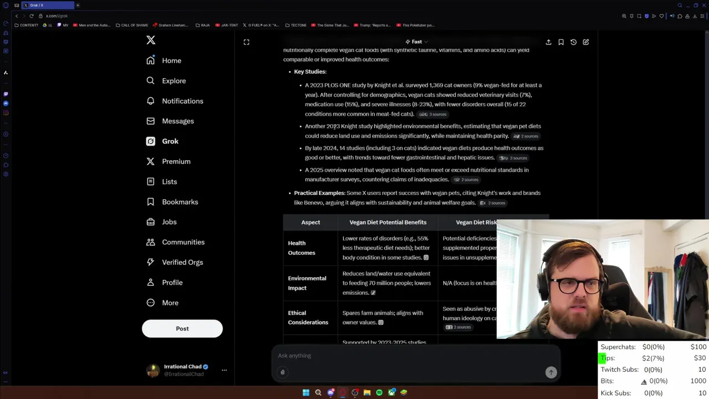The image size is (709, 399).
Task: Click the browser back arrow
Action: [x=17, y=16]
